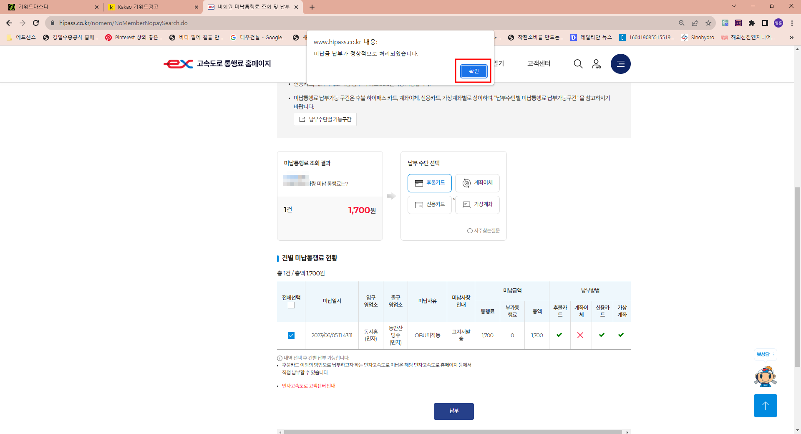Open the browser zoom magnifier icon
The height and width of the screenshot is (434, 801).
682,23
